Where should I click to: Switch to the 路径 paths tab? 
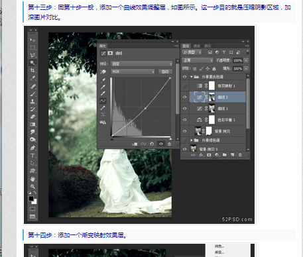pos(208,46)
